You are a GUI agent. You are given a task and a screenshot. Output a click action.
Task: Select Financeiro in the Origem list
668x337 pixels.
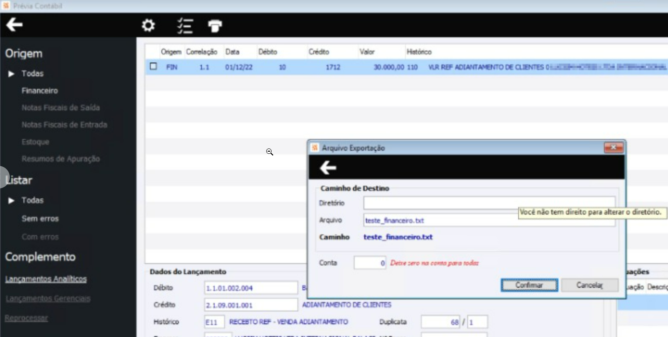pos(40,91)
